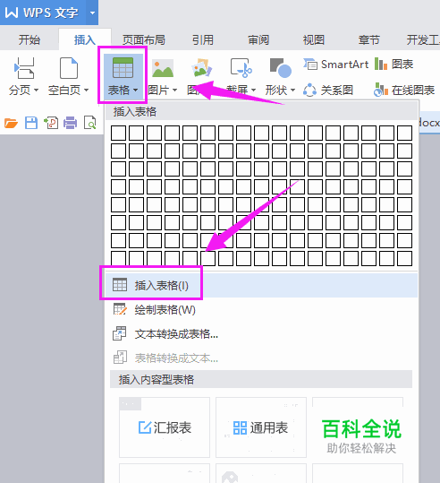Screen dimensions: 440x483
Task: Expand the 截屏 dropdown arrow
Action: [x=254, y=91]
